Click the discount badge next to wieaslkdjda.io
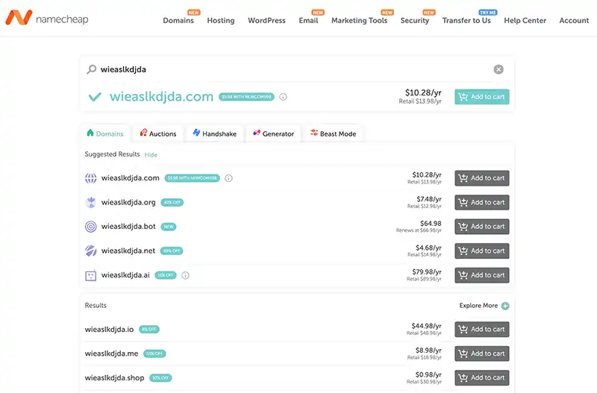597x393 pixels. (149, 330)
